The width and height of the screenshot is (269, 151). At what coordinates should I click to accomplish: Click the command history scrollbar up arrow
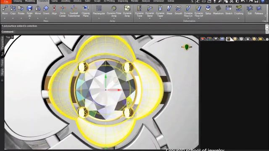(267, 26)
